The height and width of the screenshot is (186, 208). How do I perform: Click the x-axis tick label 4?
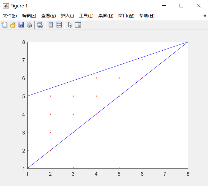tap(96, 174)
